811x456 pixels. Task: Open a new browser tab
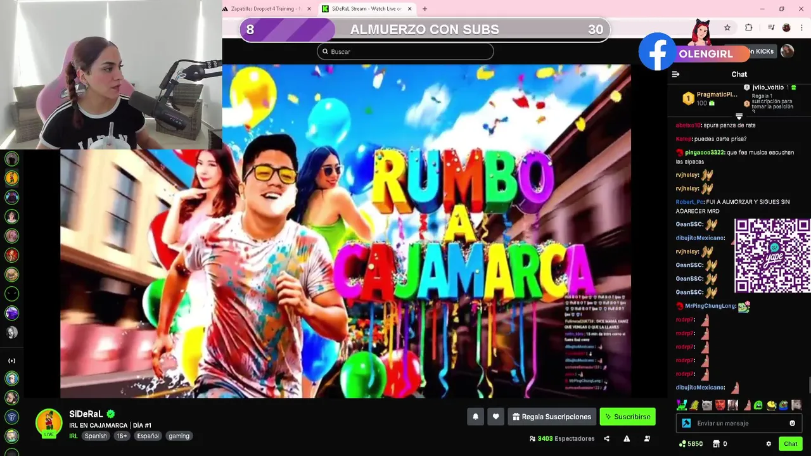coord(425,9)
